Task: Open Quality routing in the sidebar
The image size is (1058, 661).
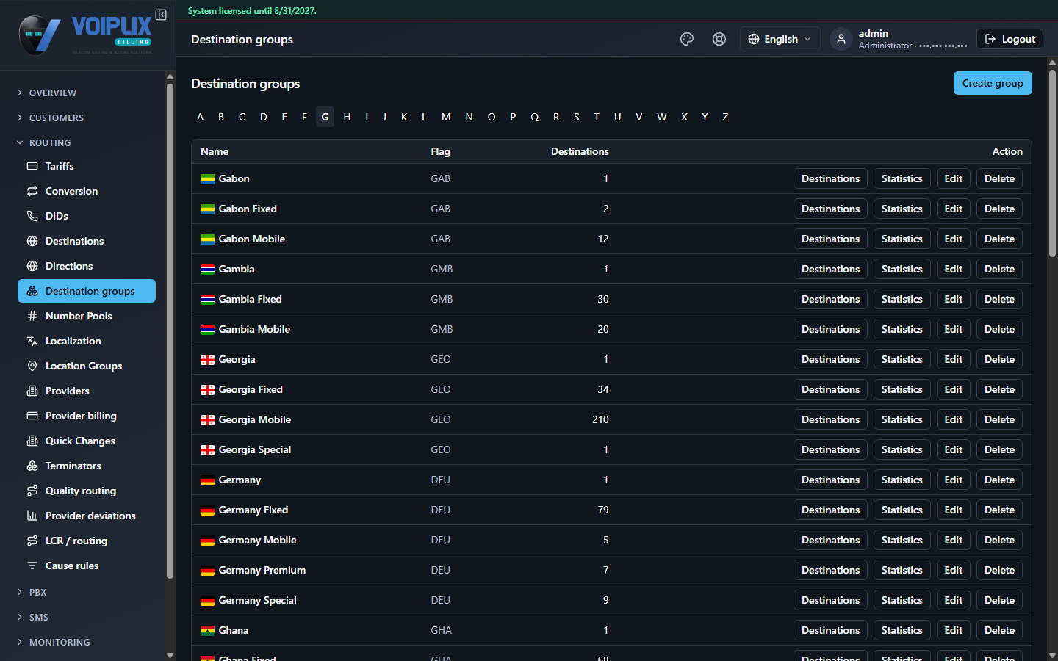Action: [x=87, y=491]
